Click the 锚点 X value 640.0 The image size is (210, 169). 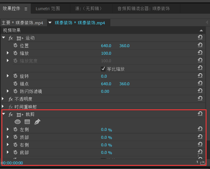coord(106,84)
